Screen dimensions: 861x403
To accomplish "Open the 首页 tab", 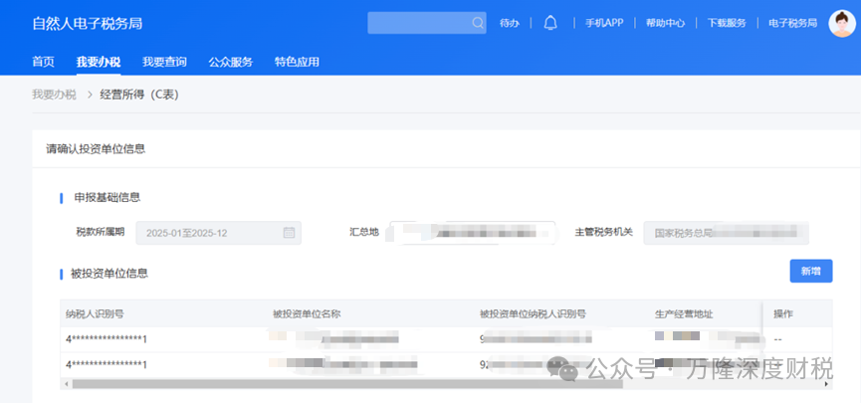I will click(x=43, y=62).
